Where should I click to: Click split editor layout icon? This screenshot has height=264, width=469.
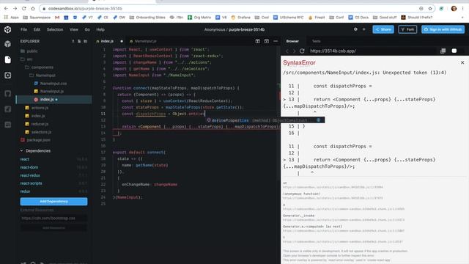[257, 41]
